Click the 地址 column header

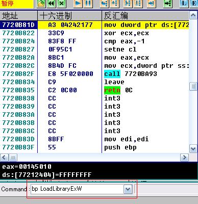[x=18, y=16]
